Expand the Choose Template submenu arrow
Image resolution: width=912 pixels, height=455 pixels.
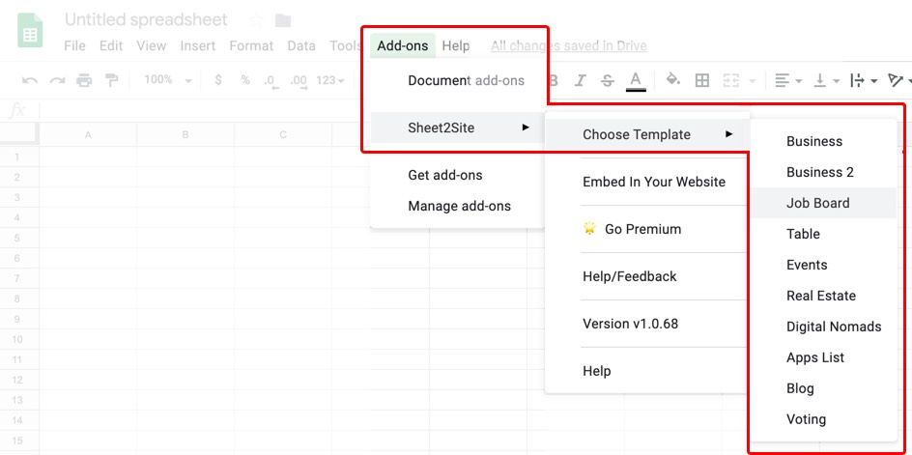(x=728, y=134)
